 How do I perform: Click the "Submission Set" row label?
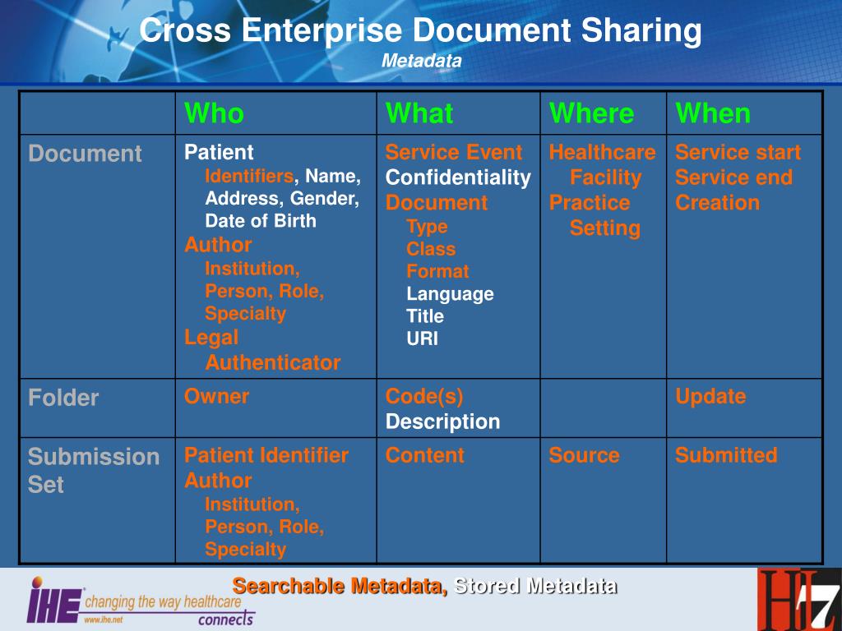94,471
